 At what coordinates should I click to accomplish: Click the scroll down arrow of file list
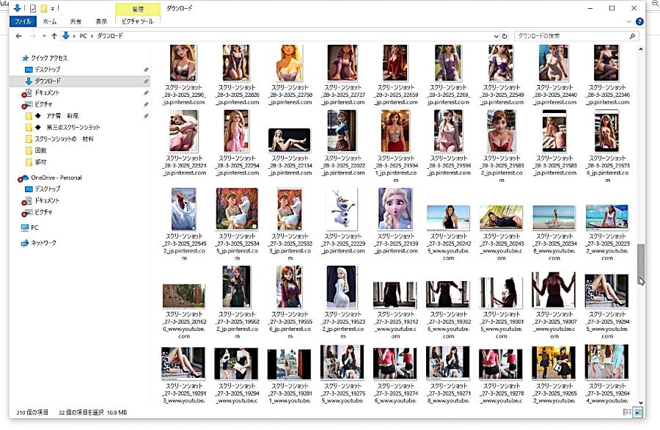641,403
